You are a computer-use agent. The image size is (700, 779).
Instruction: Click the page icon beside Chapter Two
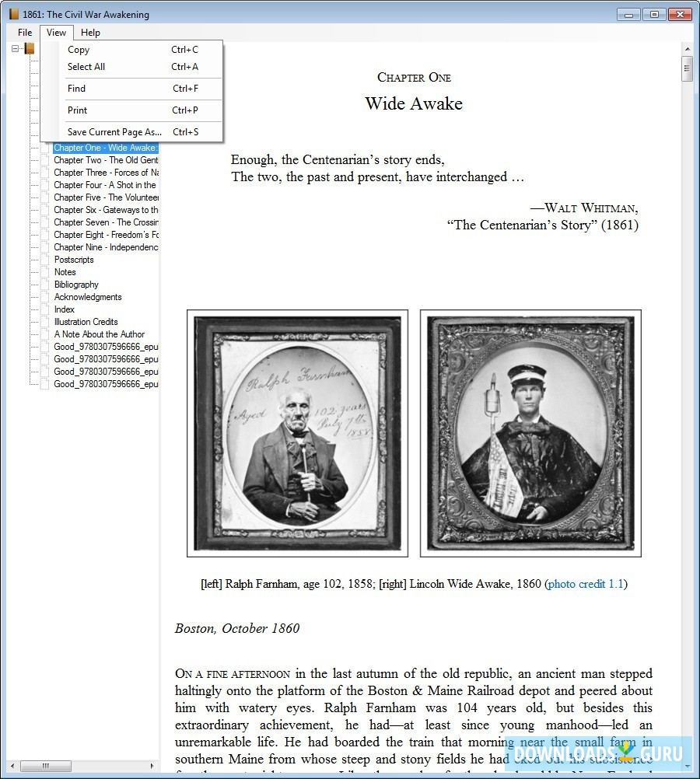[44, 160]
